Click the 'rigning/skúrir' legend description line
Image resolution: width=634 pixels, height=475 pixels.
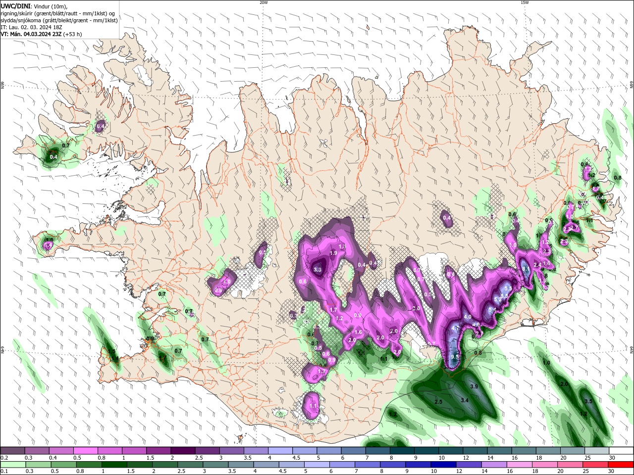[58, 13]
